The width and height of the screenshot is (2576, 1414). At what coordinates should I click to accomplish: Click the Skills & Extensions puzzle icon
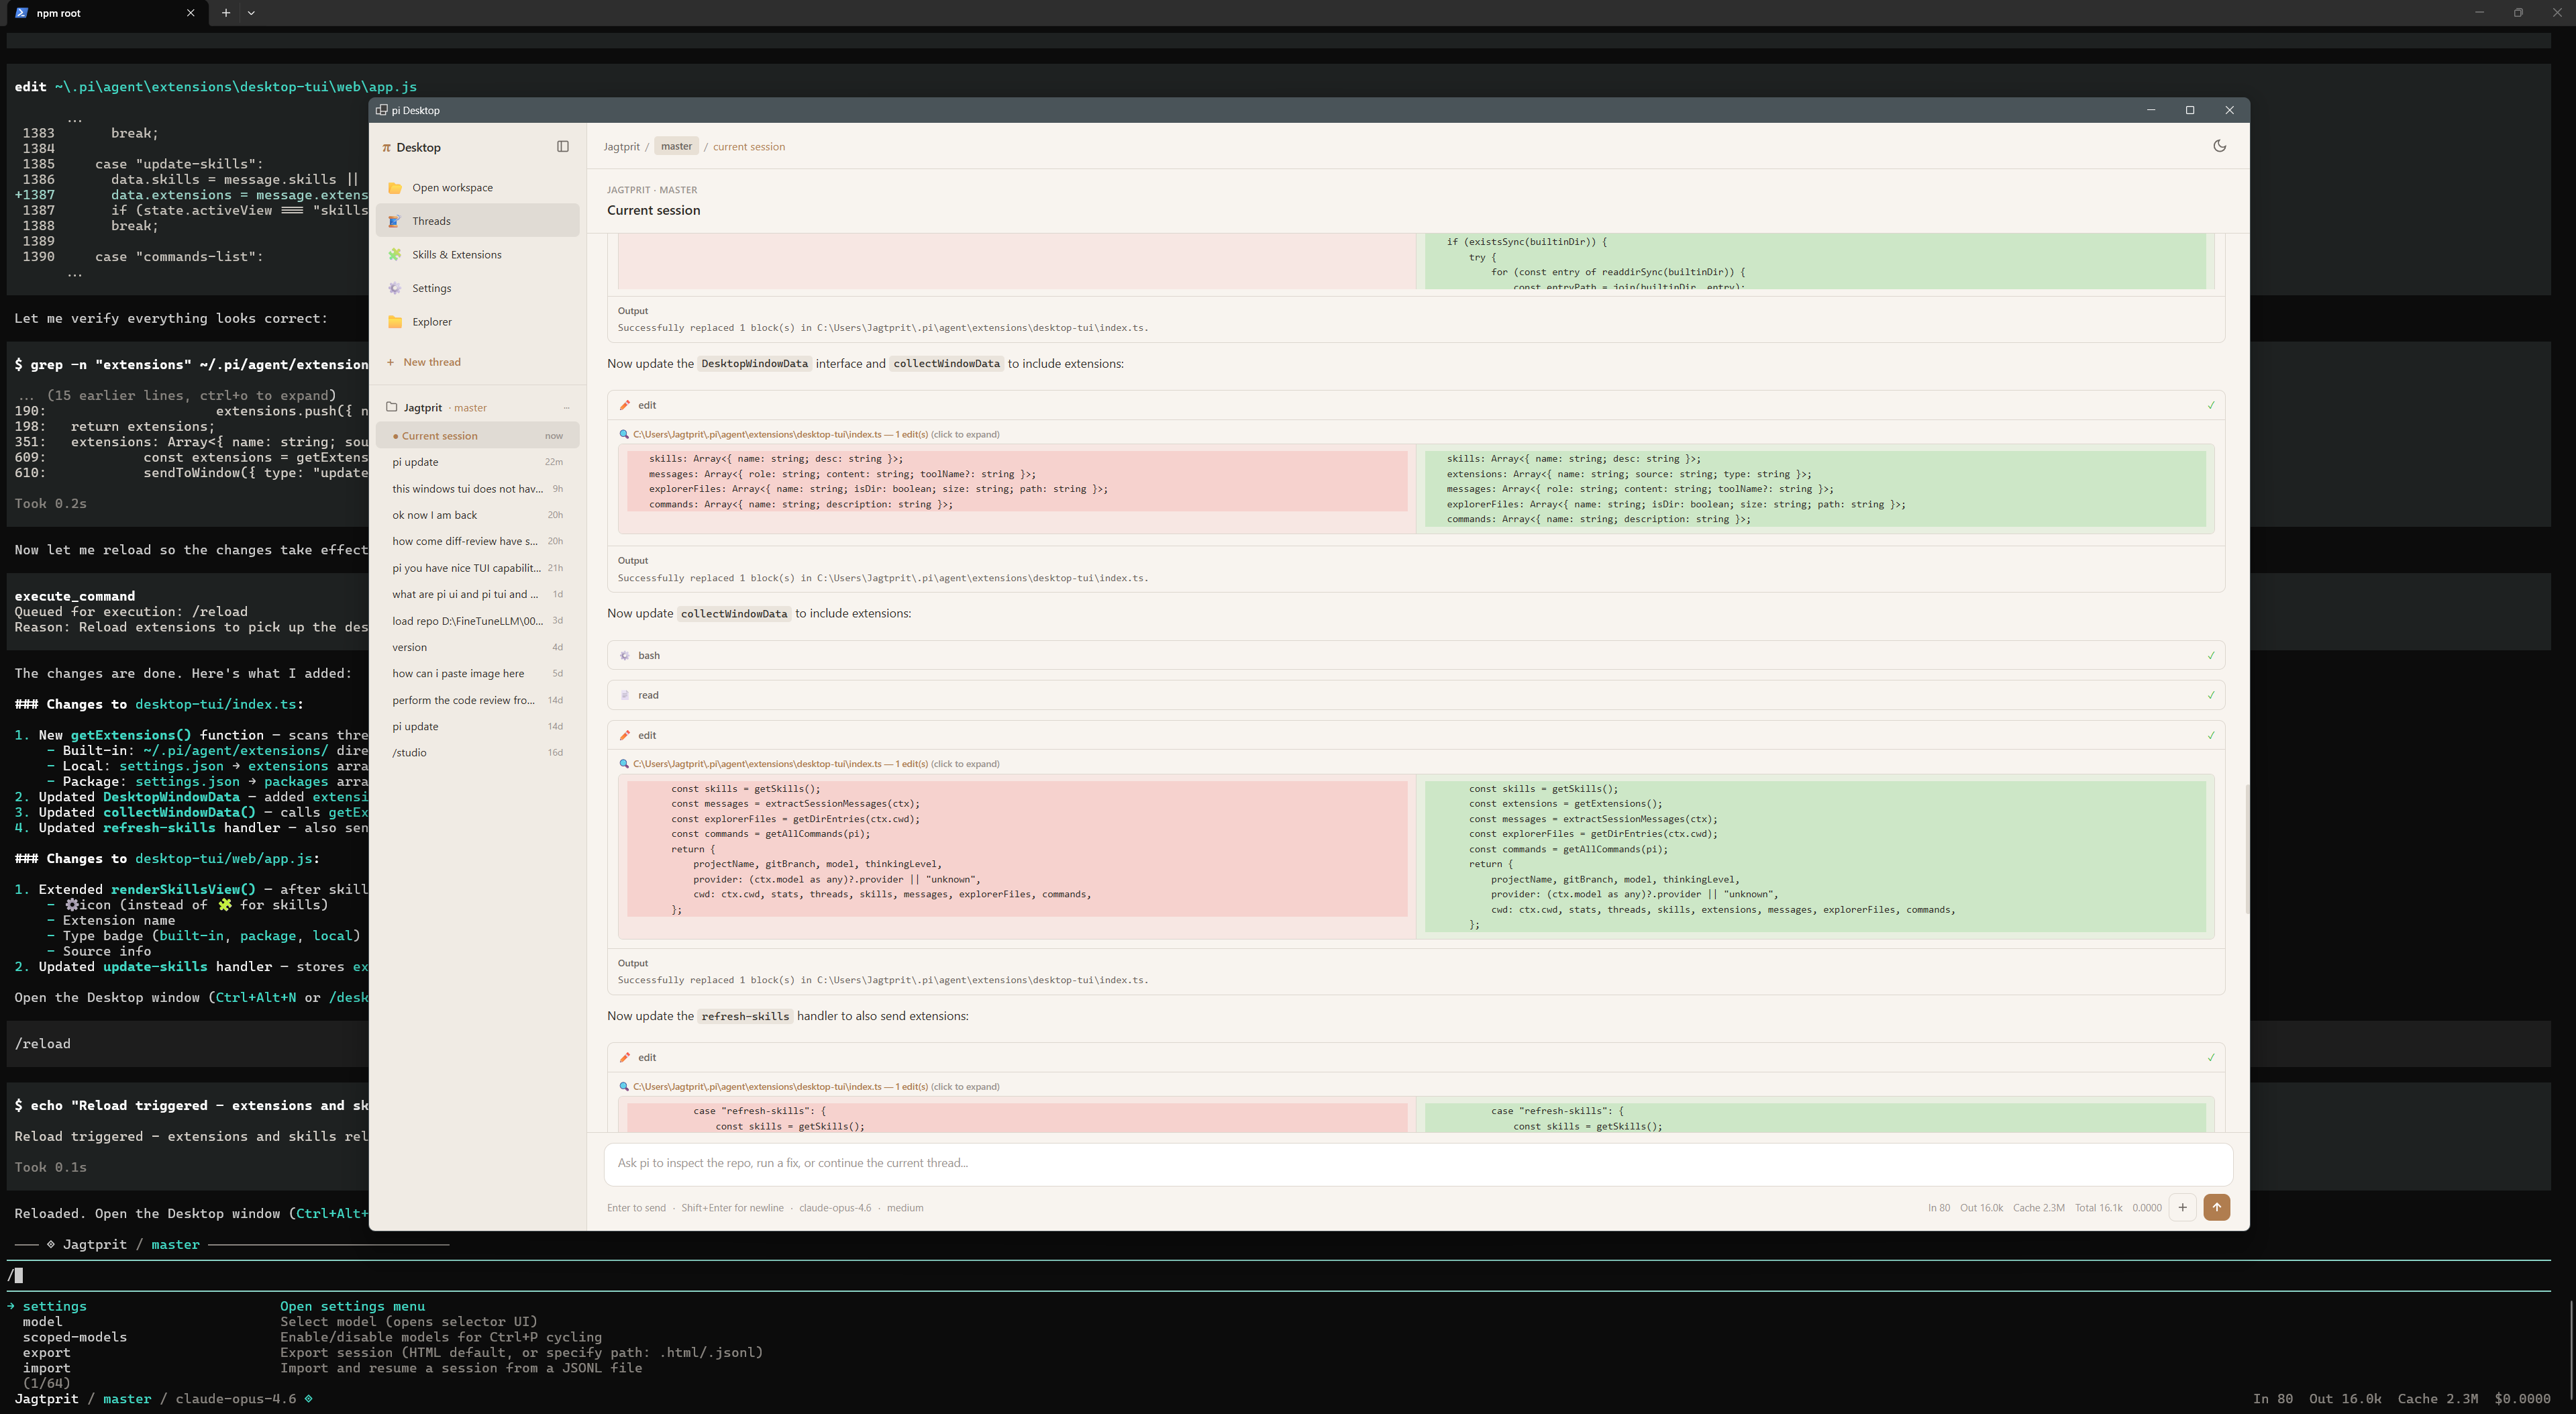[x=395, y=255]
